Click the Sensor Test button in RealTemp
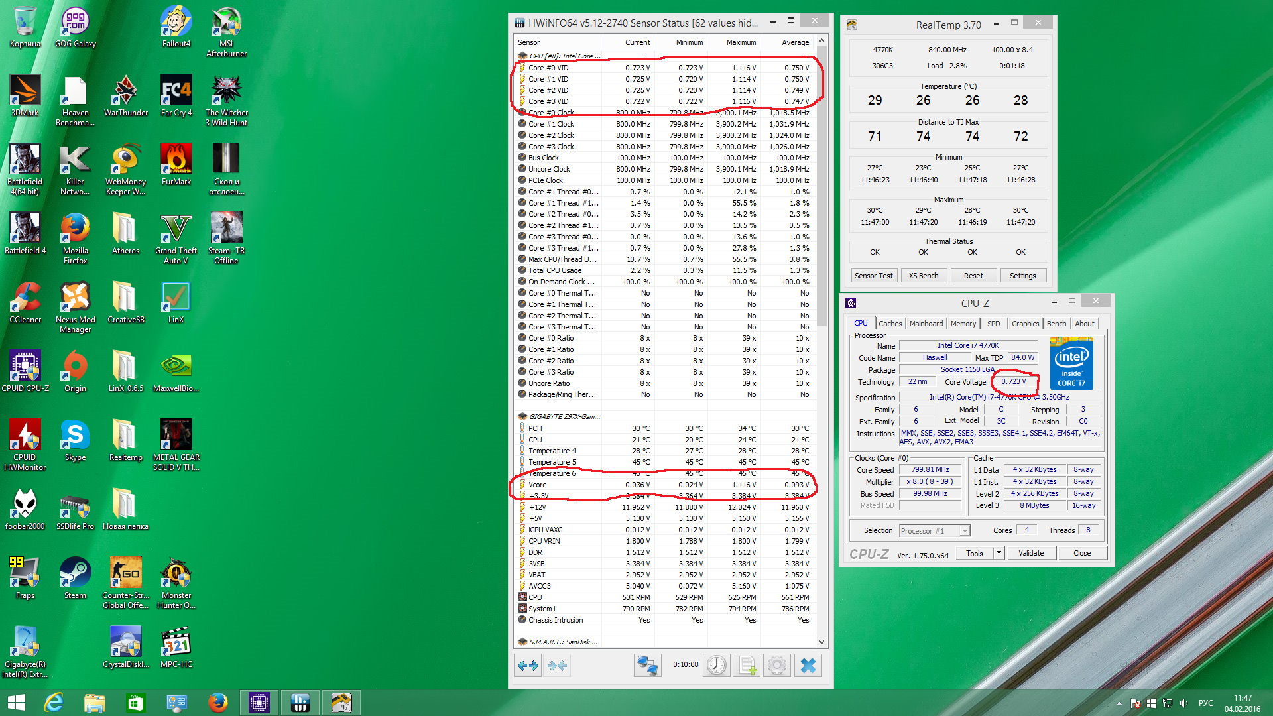 873,276
